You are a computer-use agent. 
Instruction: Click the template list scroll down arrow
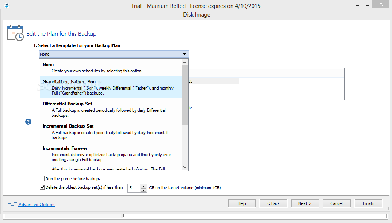pos(185,167)
